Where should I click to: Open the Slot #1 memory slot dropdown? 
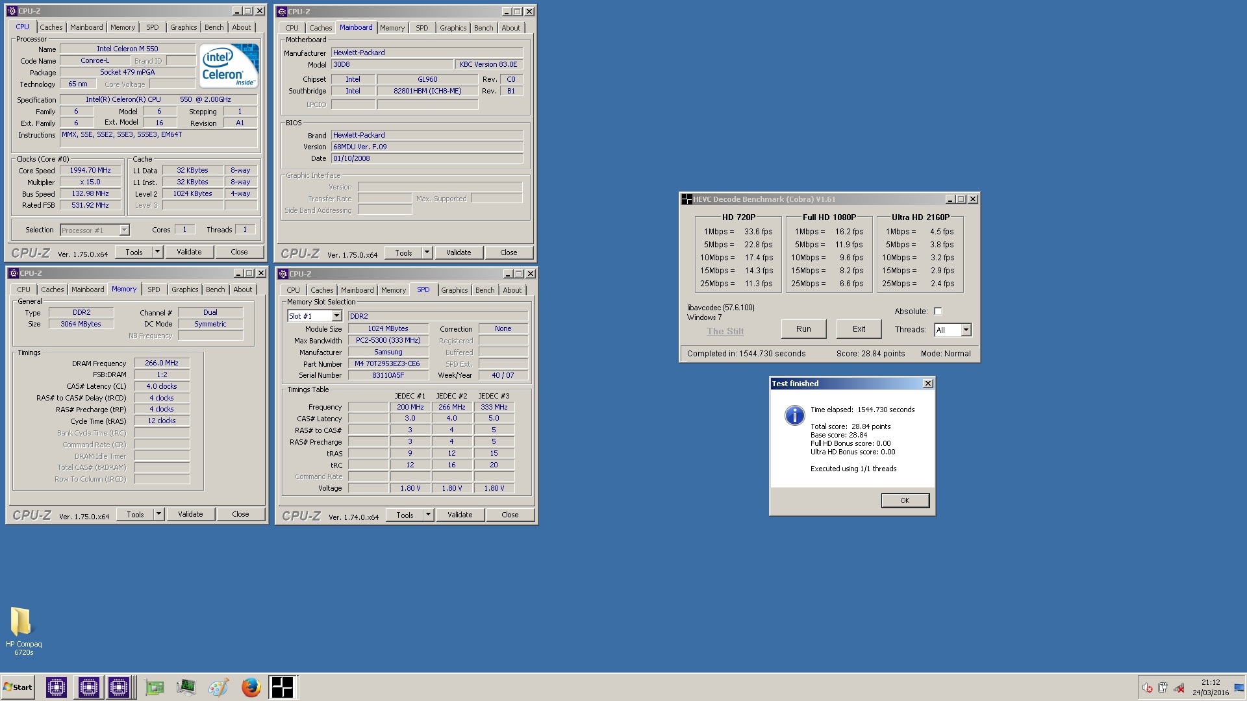[x=336, y=316]
